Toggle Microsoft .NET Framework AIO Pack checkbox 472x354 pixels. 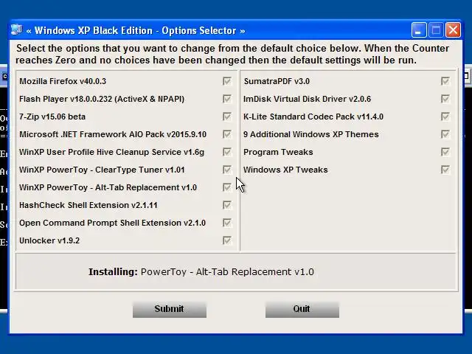tap(227, 134)
